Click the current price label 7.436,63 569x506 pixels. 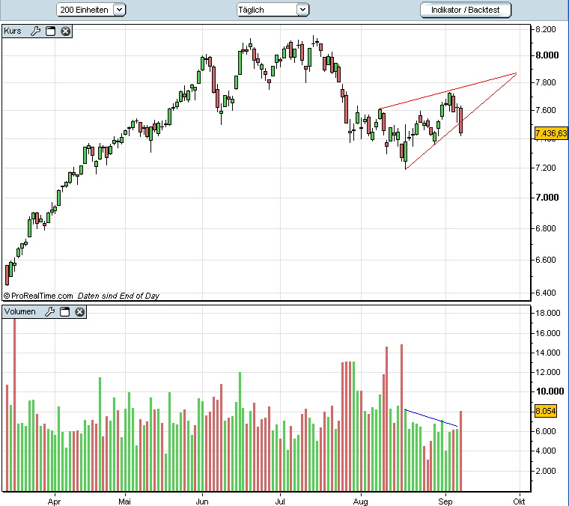coord(551,133)
